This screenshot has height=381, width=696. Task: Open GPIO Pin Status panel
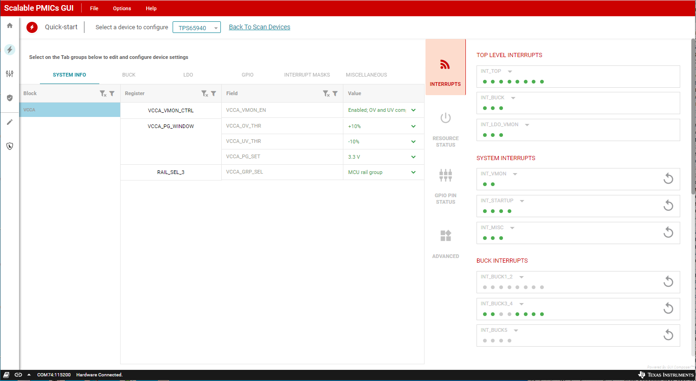pyautogui.click(x=445, y=175)
